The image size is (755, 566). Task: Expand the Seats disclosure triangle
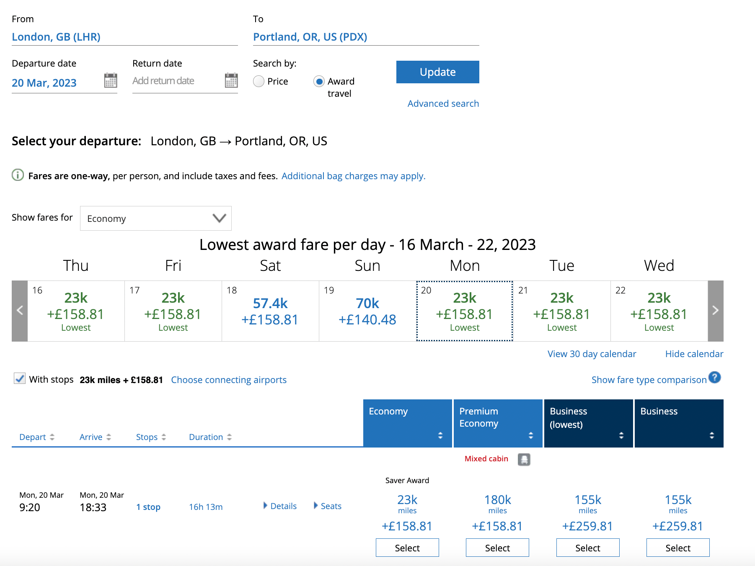point(316,506)
